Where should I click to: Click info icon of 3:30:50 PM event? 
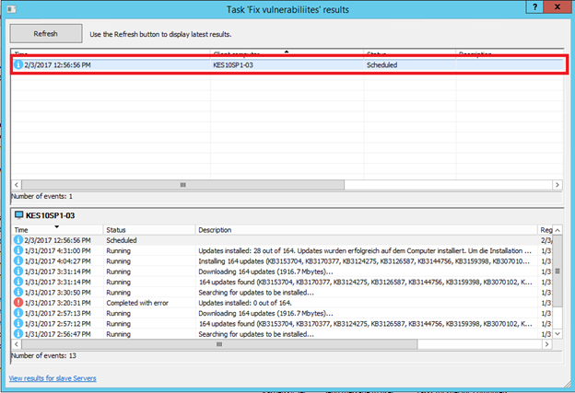click(x=19, y=292)
